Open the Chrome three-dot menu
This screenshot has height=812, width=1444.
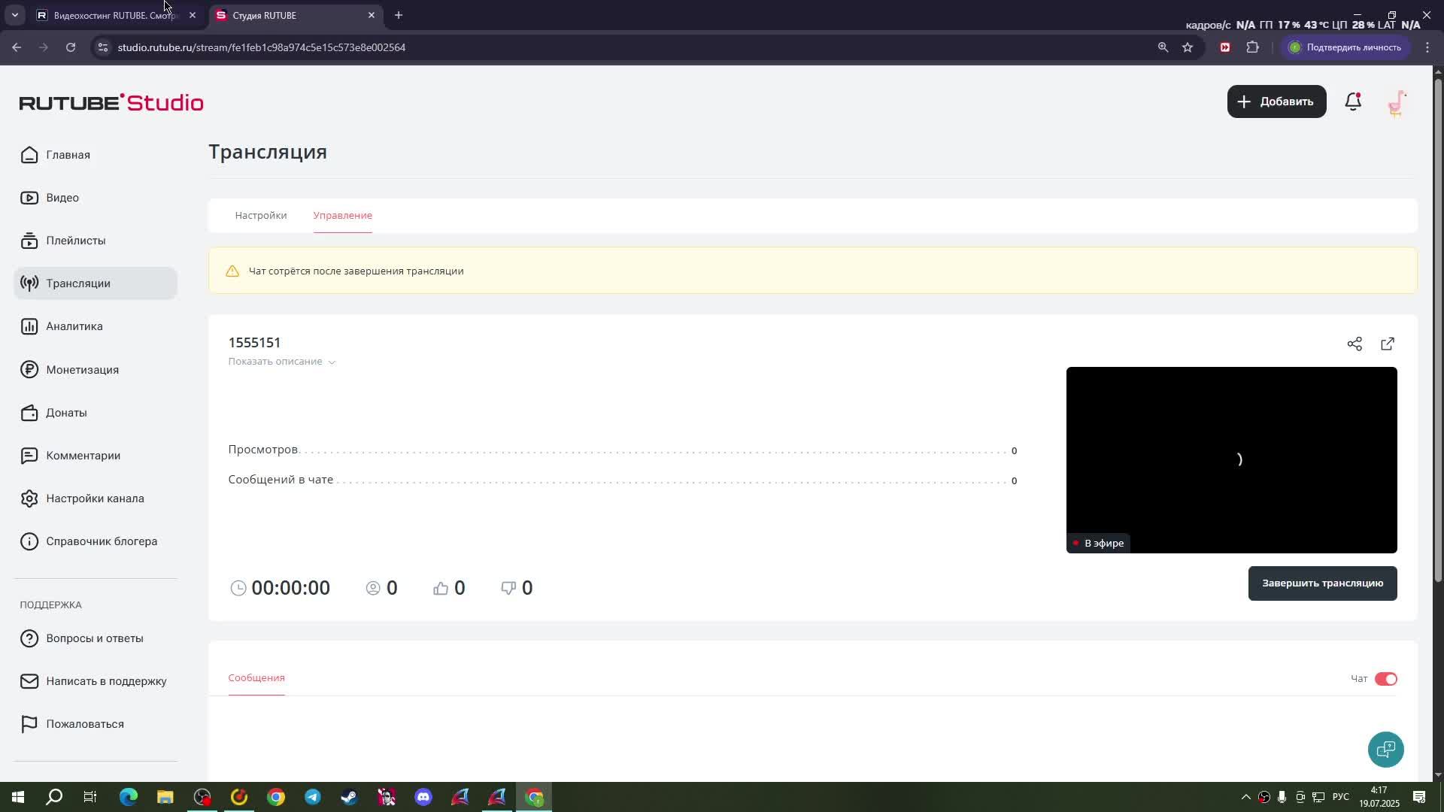pos(1427,47)
